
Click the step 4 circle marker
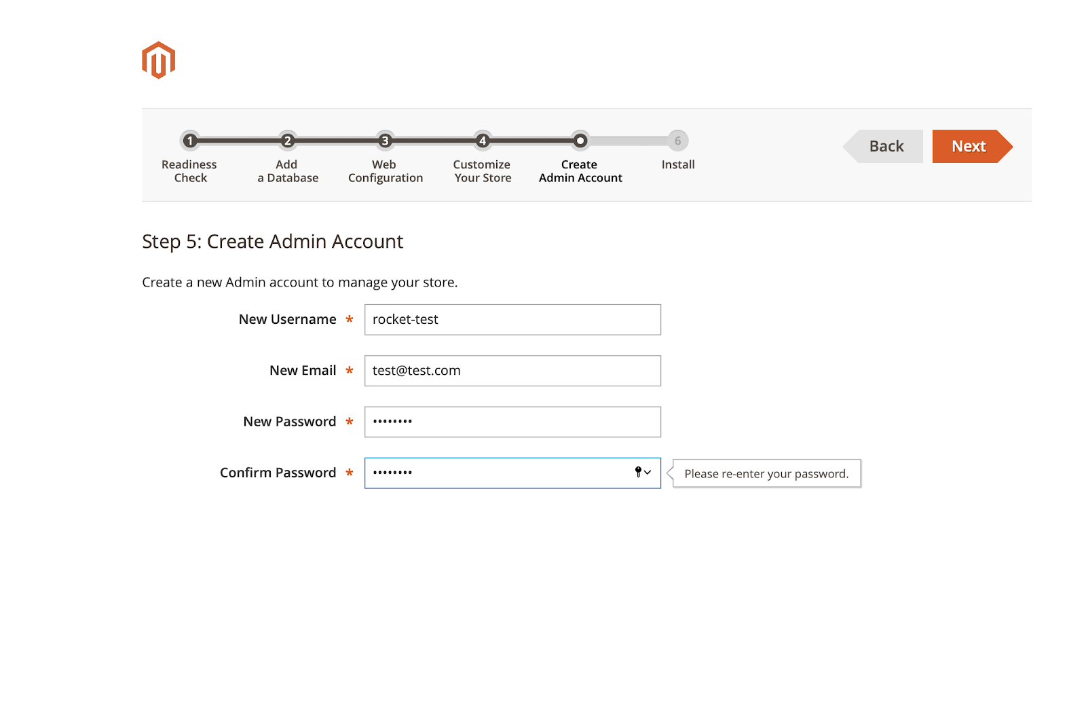click(x=483, y=141)
